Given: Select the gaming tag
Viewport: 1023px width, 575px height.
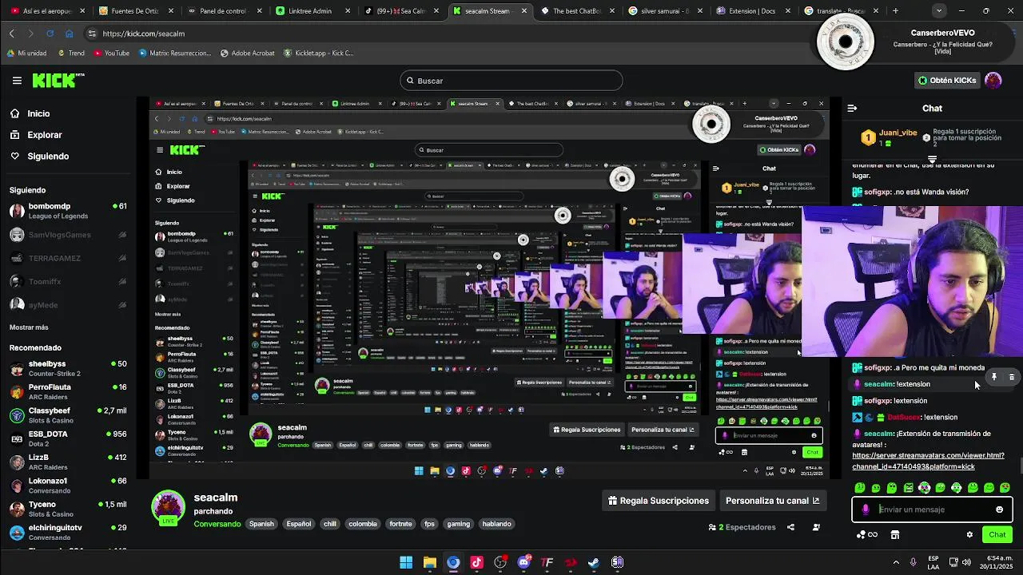Looking at the screenshot, I should 459,524.
